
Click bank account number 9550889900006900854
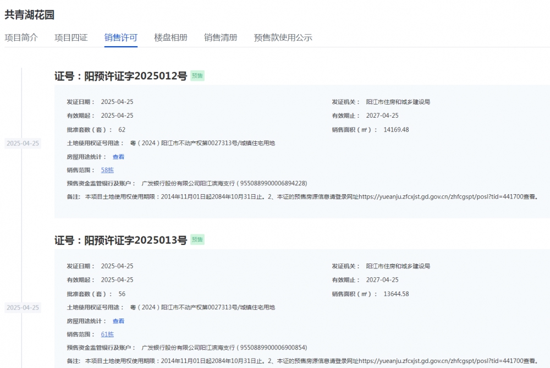point(273,348)
